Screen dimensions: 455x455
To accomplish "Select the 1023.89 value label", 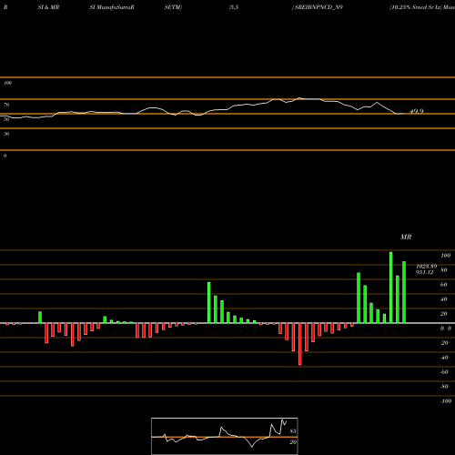I will [427, 267].
